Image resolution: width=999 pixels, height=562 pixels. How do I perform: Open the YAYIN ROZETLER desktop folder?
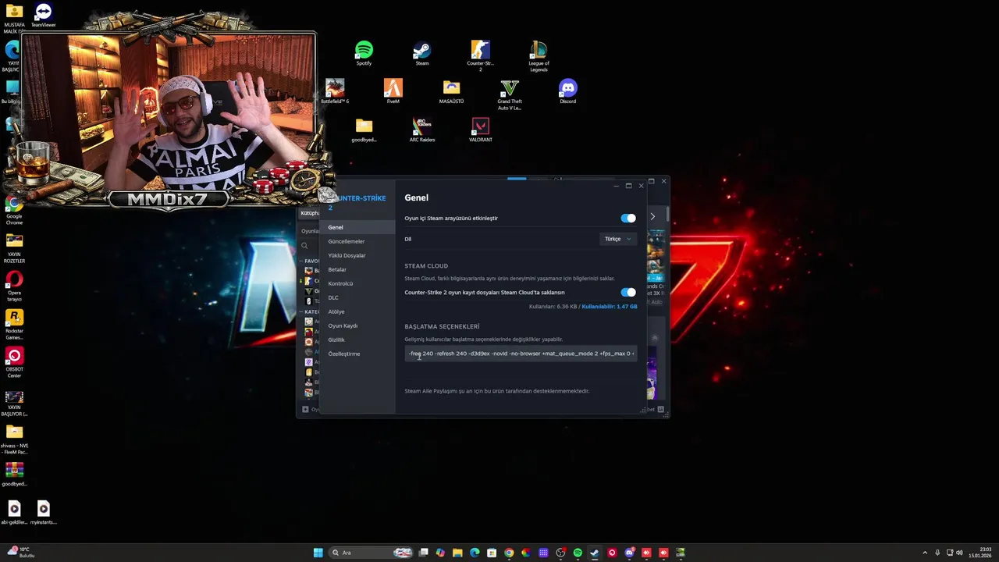pyautogui.click(x=14, y=249)
